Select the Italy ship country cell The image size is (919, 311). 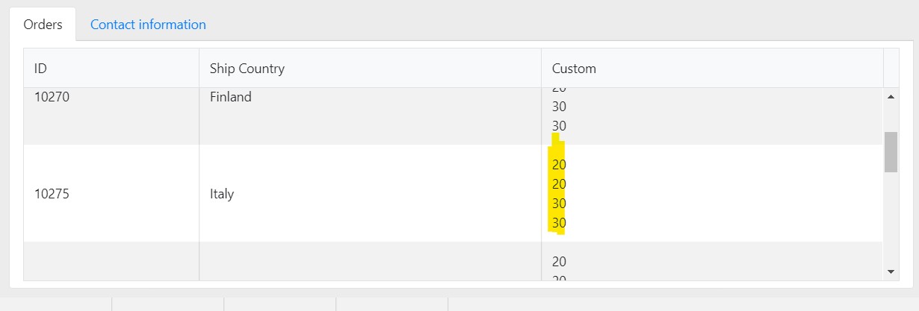222,194
